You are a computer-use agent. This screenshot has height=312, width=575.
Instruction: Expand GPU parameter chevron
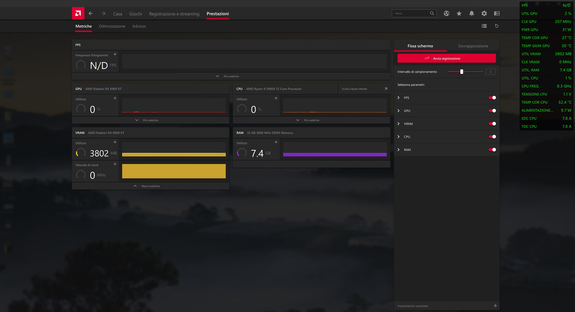coord(398,111)
